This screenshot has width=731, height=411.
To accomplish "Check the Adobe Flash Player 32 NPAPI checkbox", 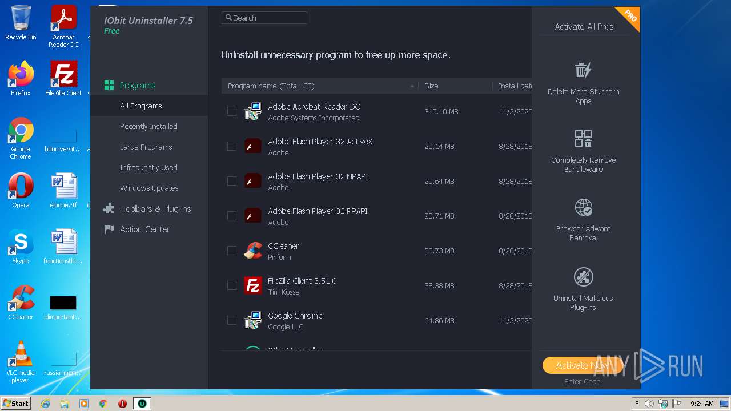I will click(232, 181).
